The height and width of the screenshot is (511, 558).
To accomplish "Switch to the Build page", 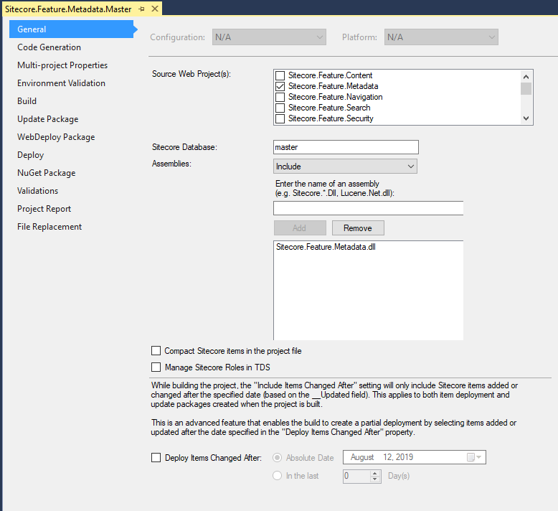I will (x=27, y=101).
